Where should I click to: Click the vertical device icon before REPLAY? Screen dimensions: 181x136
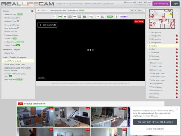coord(117,17)
